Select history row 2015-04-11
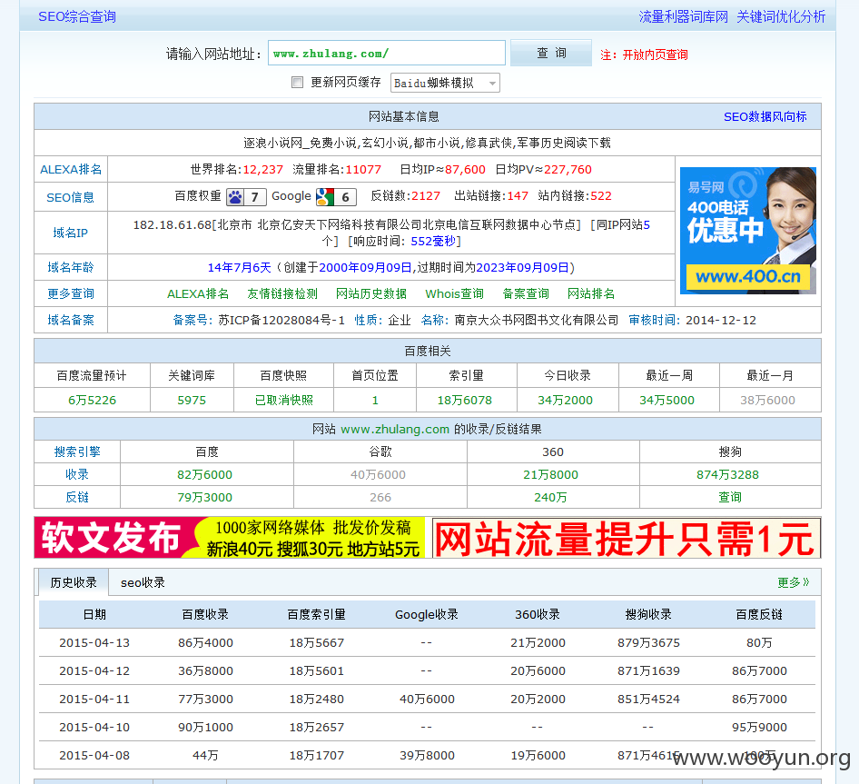Image resolution: width=859 pixels, height=784 pixels. click(427, 699)
